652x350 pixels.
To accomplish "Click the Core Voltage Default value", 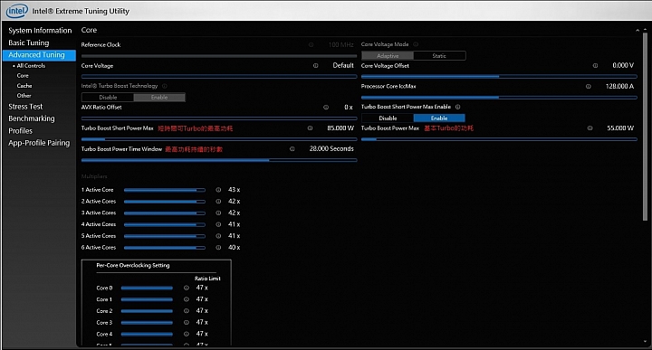I will pos(343,66).
